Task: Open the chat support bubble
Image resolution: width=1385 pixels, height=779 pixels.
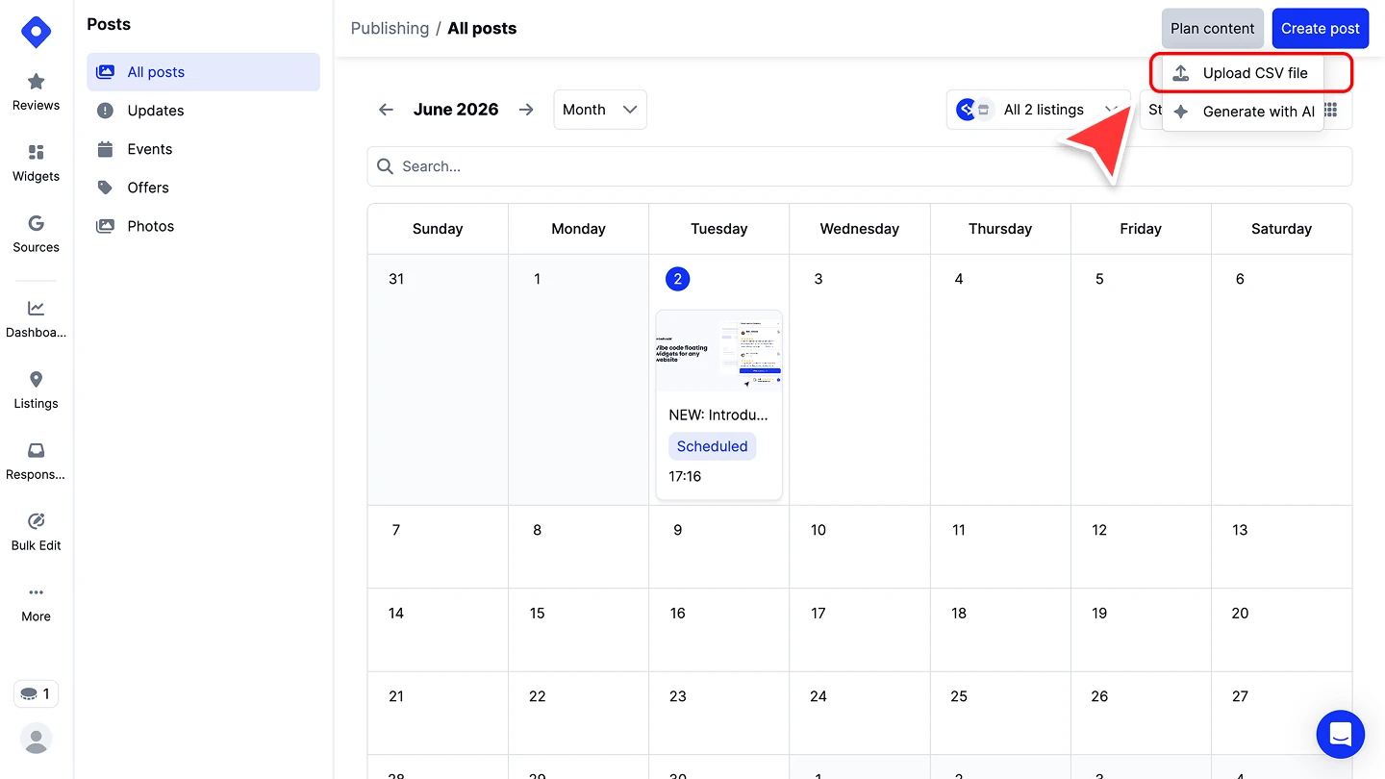Action: (1341, 735)
